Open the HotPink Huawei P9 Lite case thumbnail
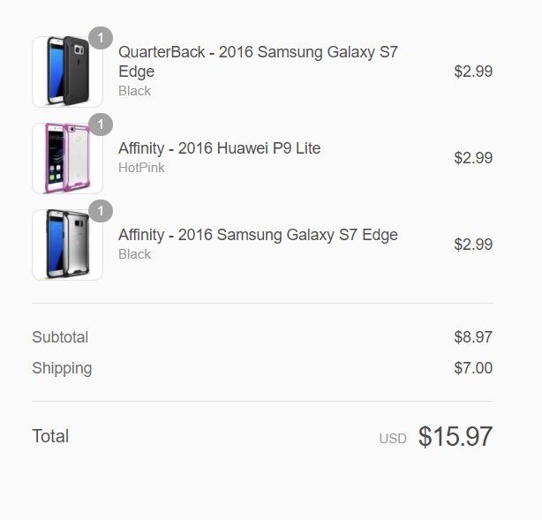Image resolution: width=542 pixels, height=520 pixels. [67, 158]
